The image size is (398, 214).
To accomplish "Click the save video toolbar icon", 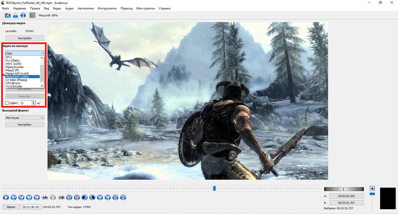I will pyautogui.click(x=16, y=15).
